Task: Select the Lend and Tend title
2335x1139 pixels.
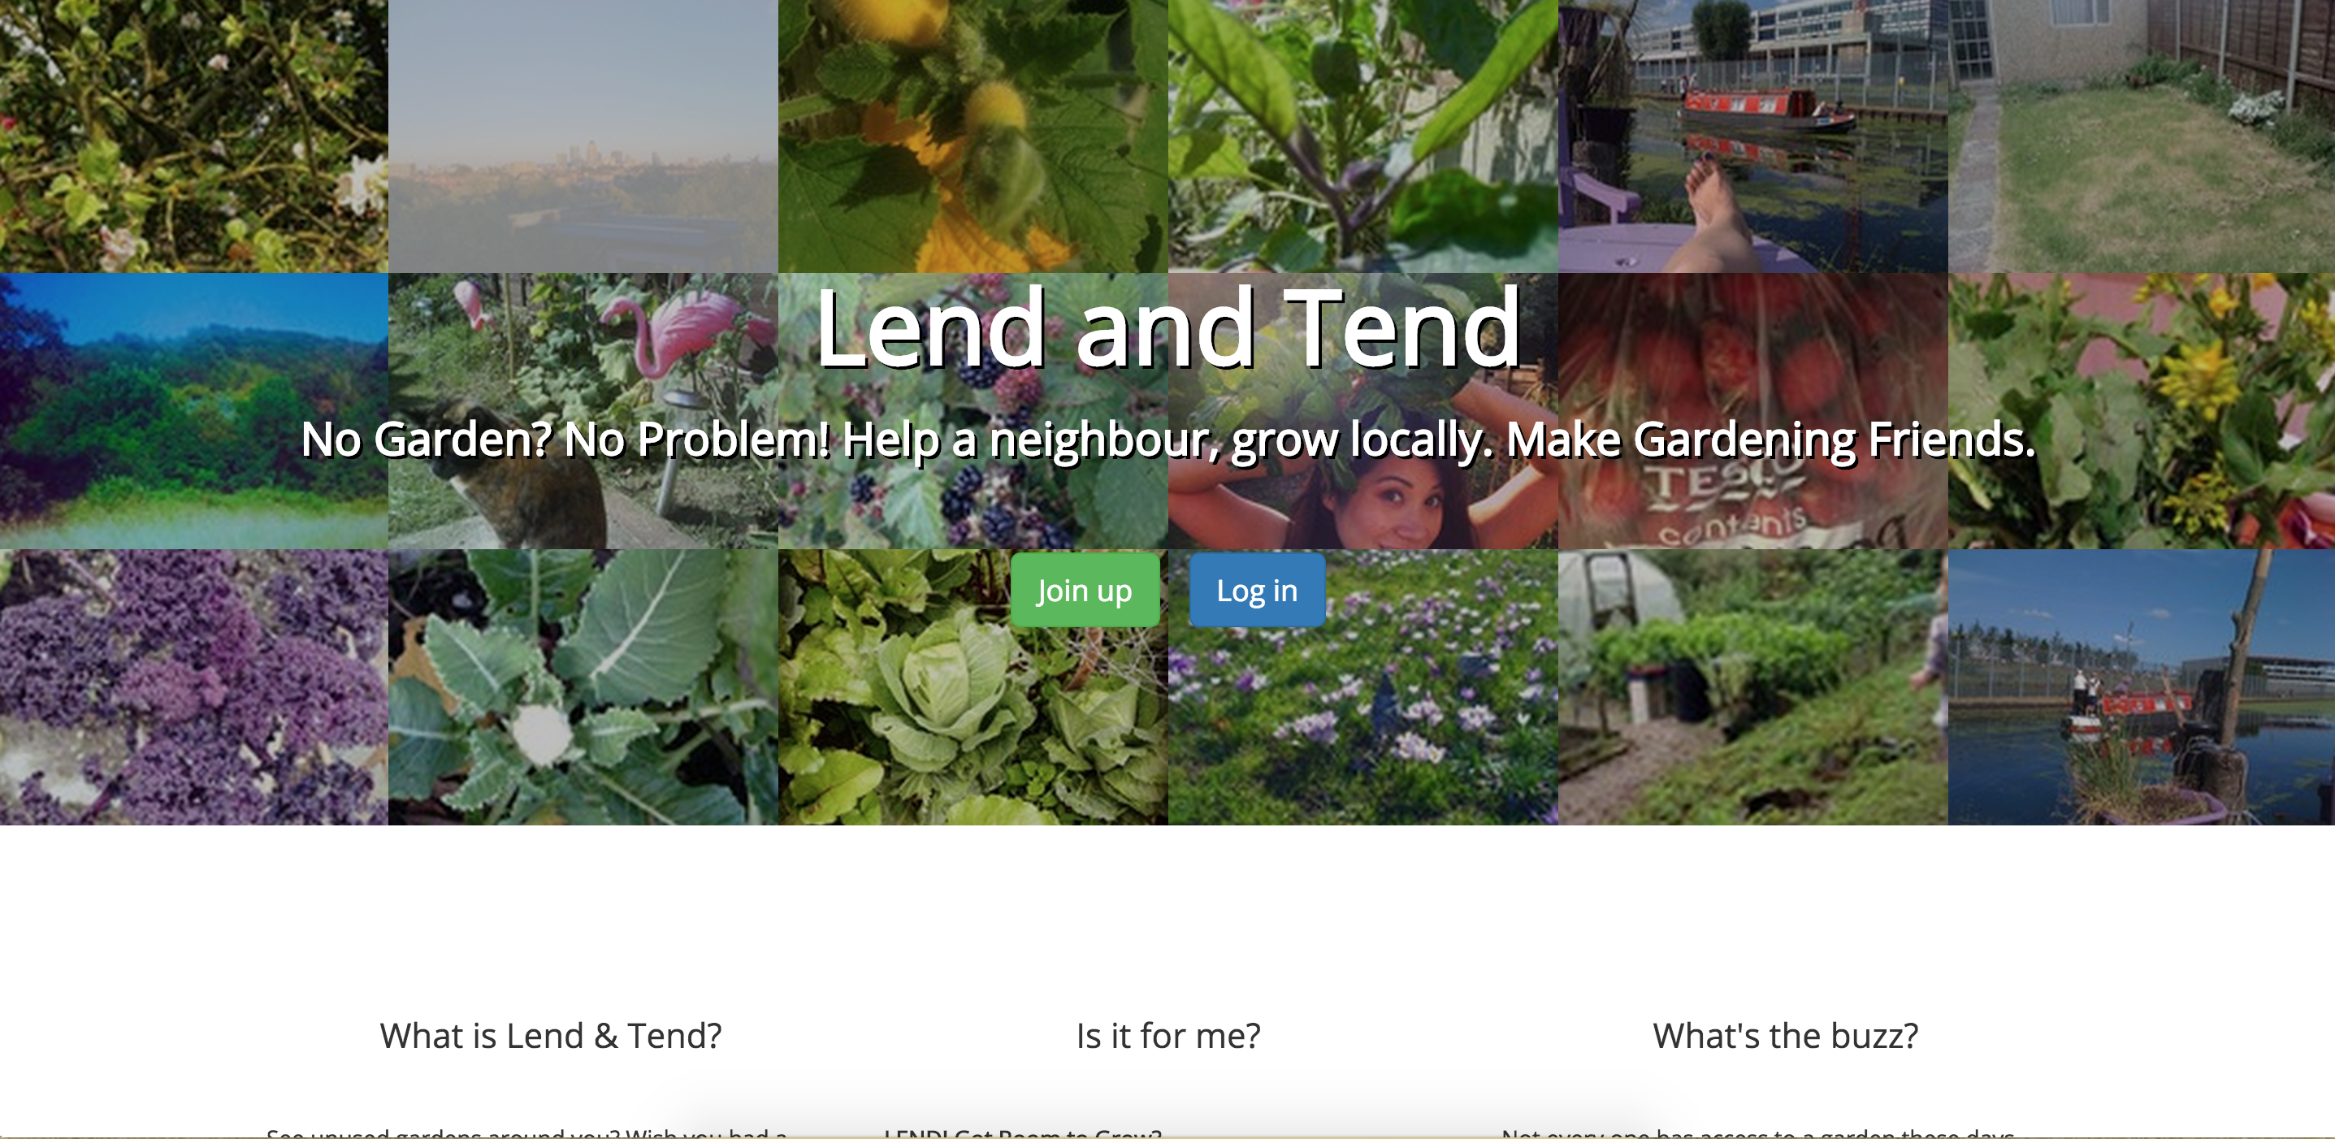Action: tap(1167, 327)
